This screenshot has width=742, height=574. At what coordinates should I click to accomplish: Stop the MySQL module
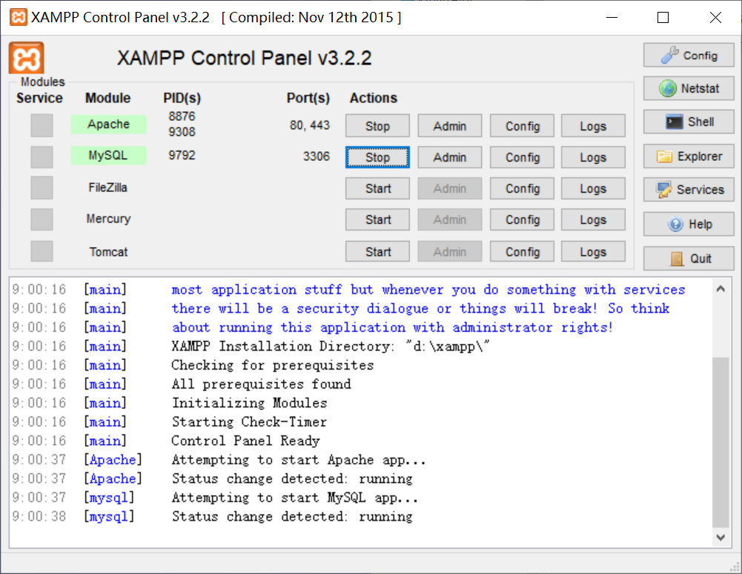pyautogui.click(x=377, y=157)
